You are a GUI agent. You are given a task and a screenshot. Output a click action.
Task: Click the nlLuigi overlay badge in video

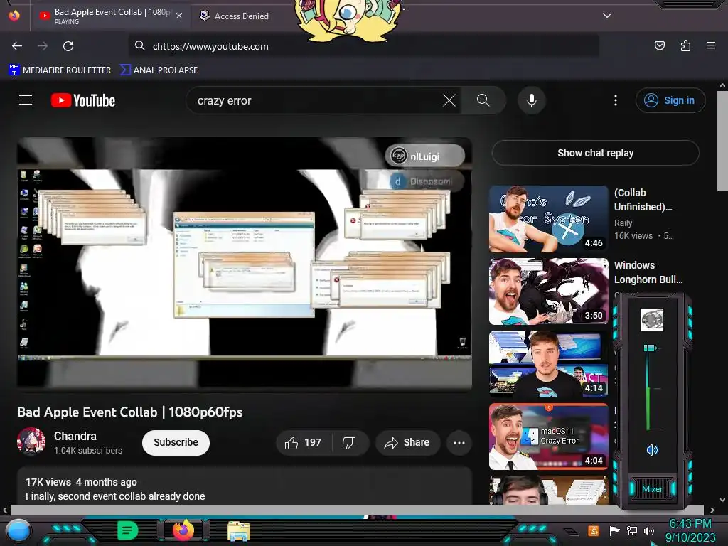coord(424,156)
